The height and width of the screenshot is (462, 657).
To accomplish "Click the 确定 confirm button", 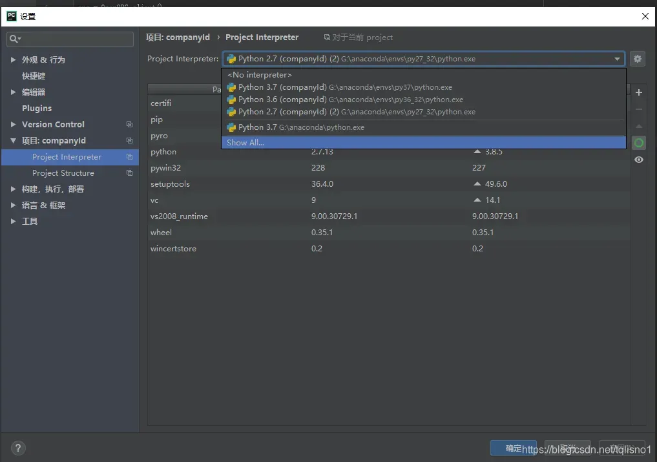I will pos(514,448).
